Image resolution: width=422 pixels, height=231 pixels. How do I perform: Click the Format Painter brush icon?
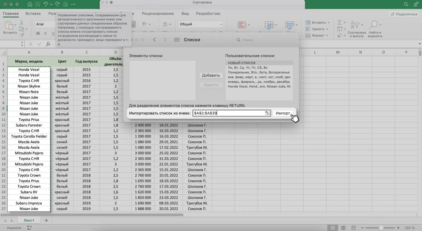pos(22,35)
